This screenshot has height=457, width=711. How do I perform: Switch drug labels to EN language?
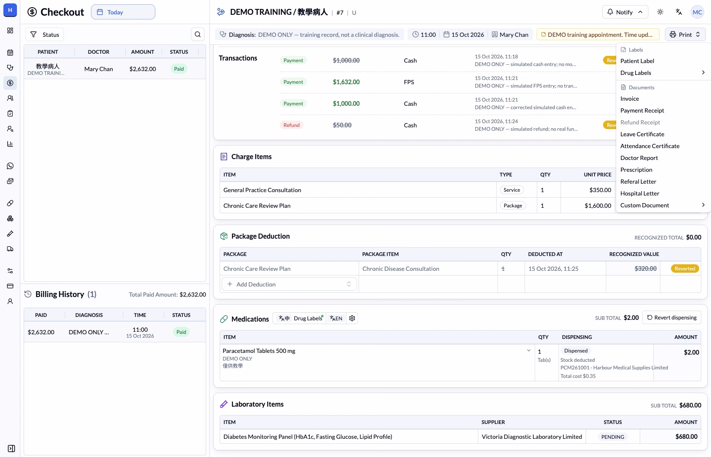click(336, 318)
